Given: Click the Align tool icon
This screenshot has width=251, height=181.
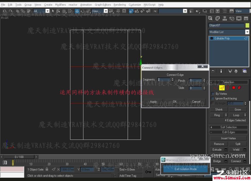Looking at the screenshot, I should [198, 11].
